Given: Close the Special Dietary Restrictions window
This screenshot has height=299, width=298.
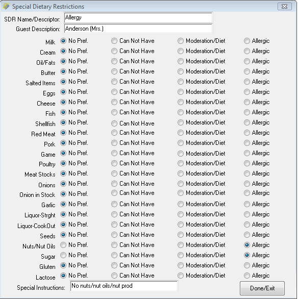Looking at the screenshot, I should pyautogui.click(x=284, y=7).
